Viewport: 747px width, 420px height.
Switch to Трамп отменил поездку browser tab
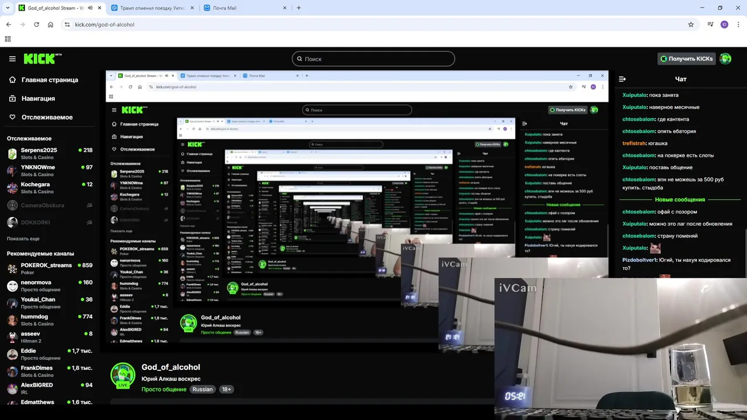pyautogui.click(x=152, y=8)
